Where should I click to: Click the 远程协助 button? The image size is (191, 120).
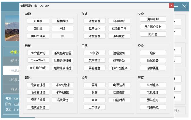(x=119, y=61)
